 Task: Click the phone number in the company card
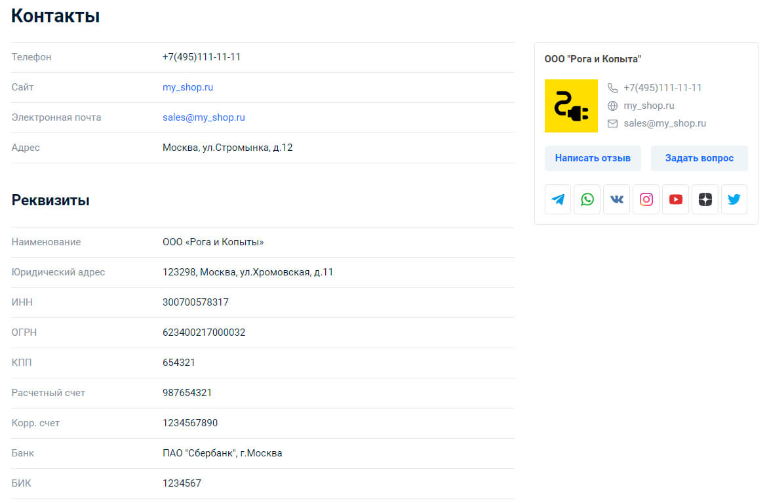[x=662, y=88]
